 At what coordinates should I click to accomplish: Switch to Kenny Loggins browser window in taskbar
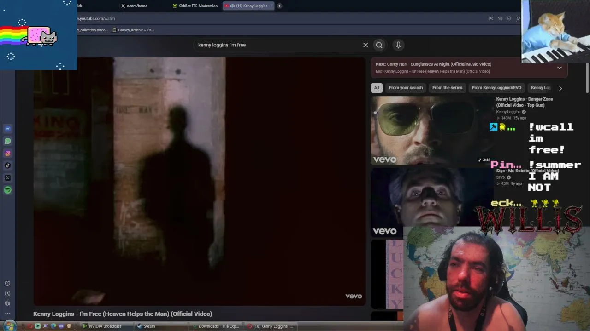[271, 326]
